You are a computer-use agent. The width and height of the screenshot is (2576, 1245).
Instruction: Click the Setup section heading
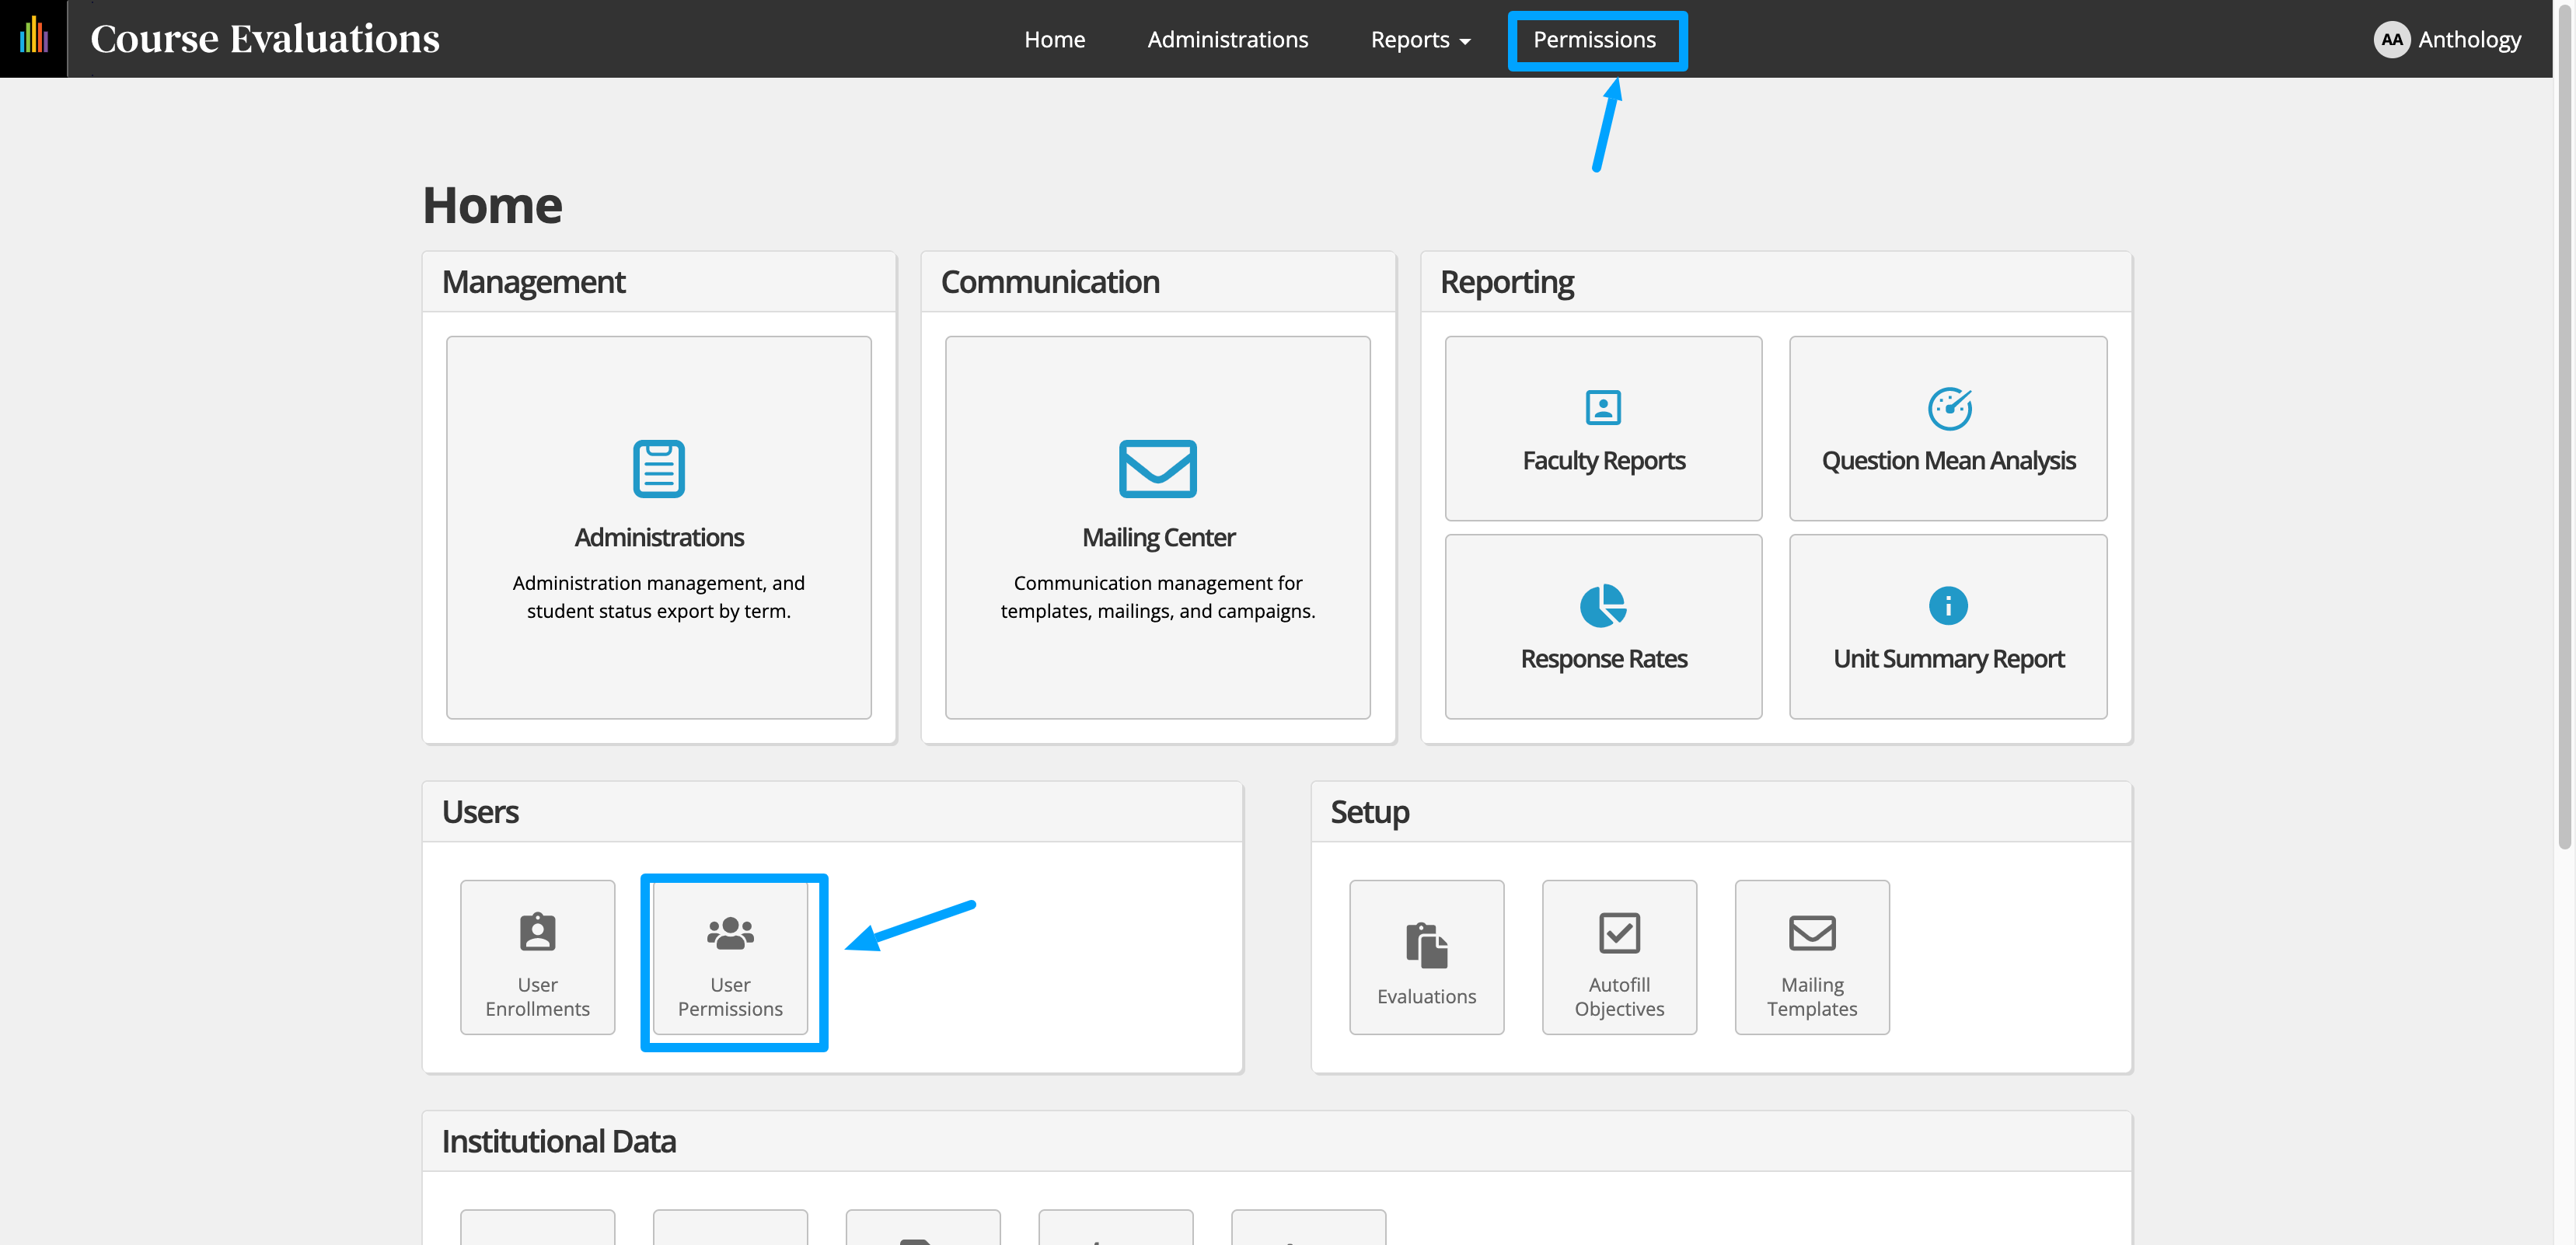tap(1369, 812)
